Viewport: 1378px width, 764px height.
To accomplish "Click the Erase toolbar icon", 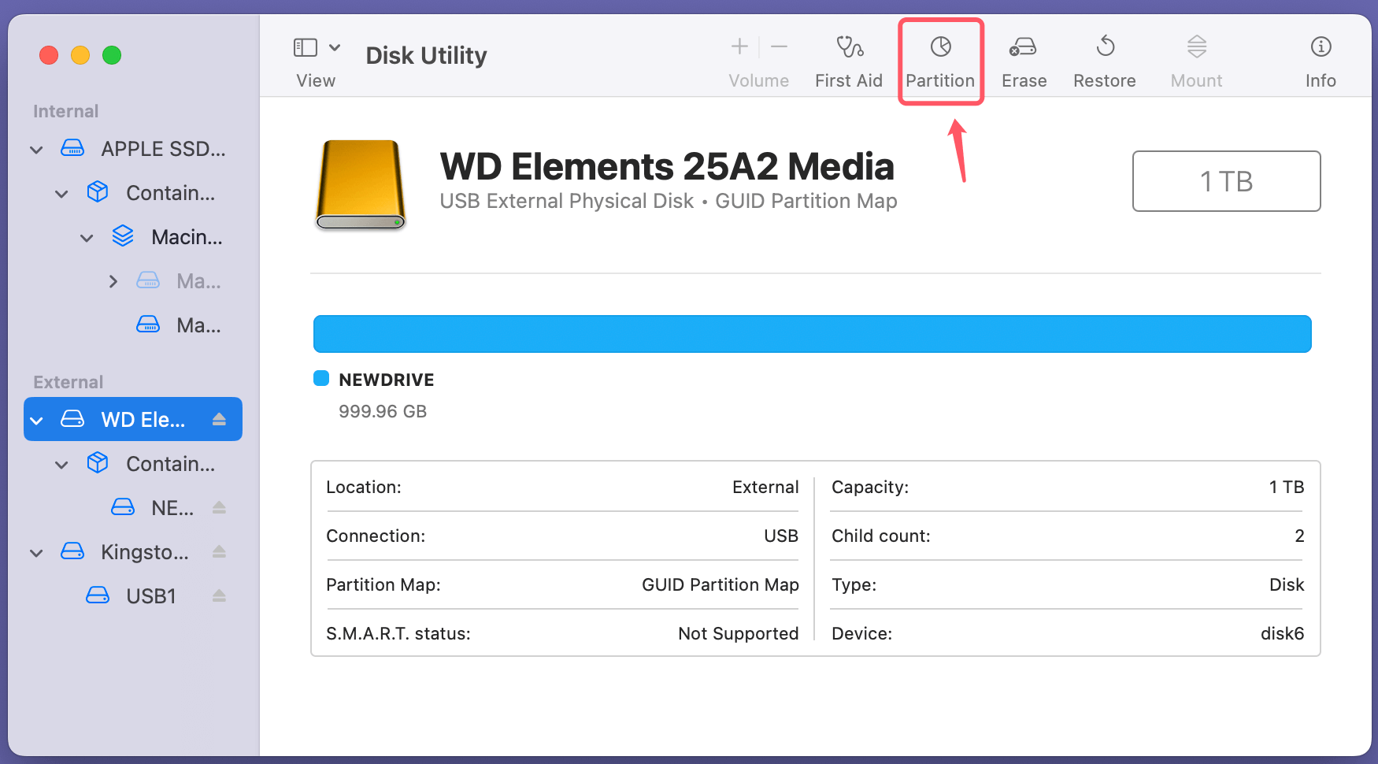I will (x=1023, y=61).
